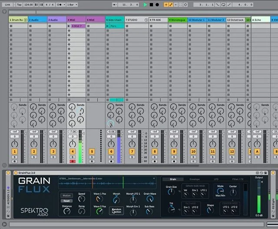Toggle Track Activator 12
This screenshot has width=278, height=229.
232,152
